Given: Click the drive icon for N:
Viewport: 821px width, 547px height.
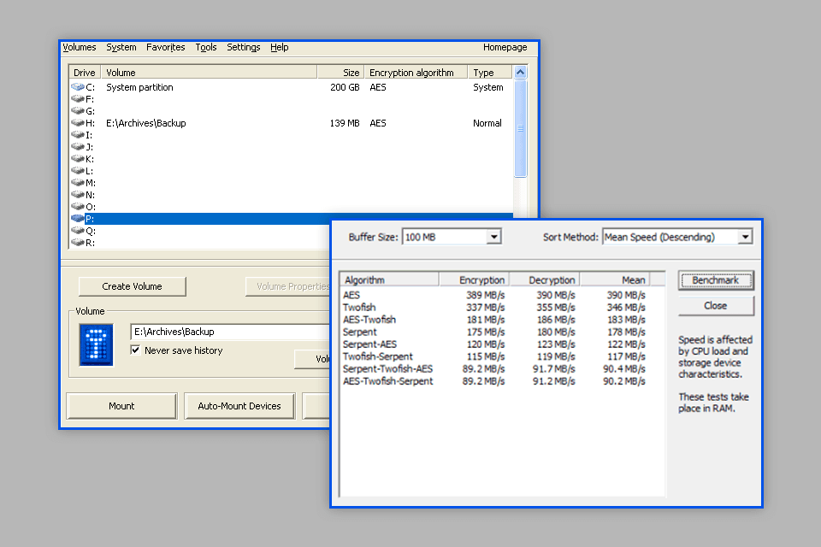Looking at the screenshot, I should 78,195.
